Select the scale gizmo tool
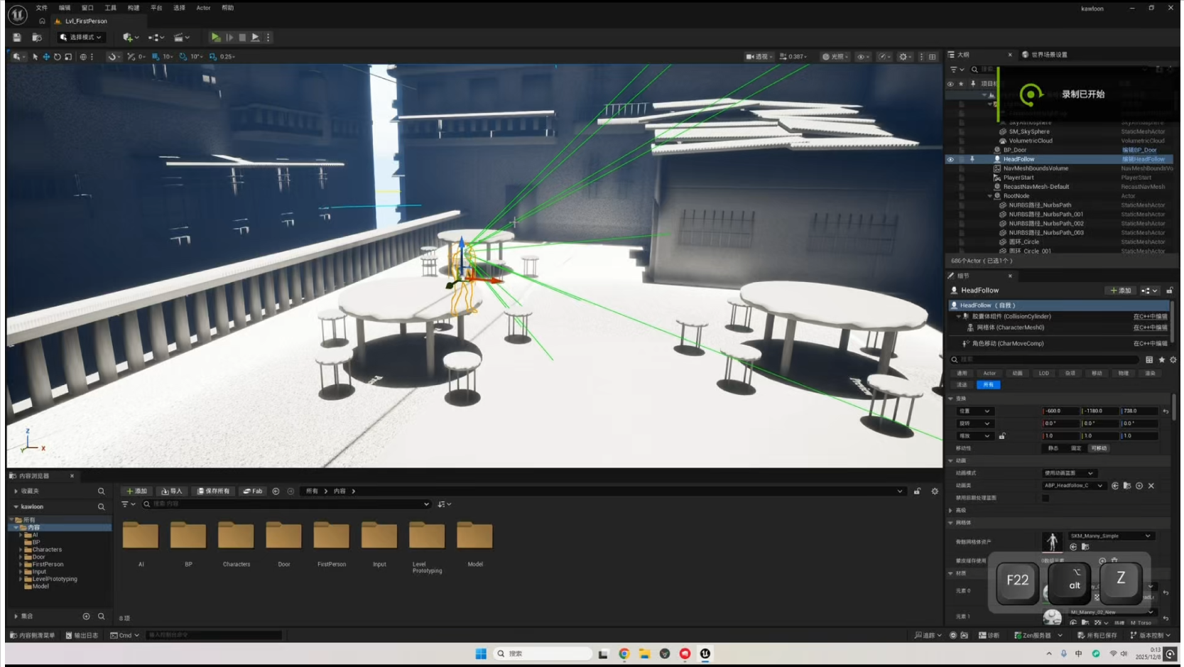Screen dimensions: 1184x667 coord(68,56)
